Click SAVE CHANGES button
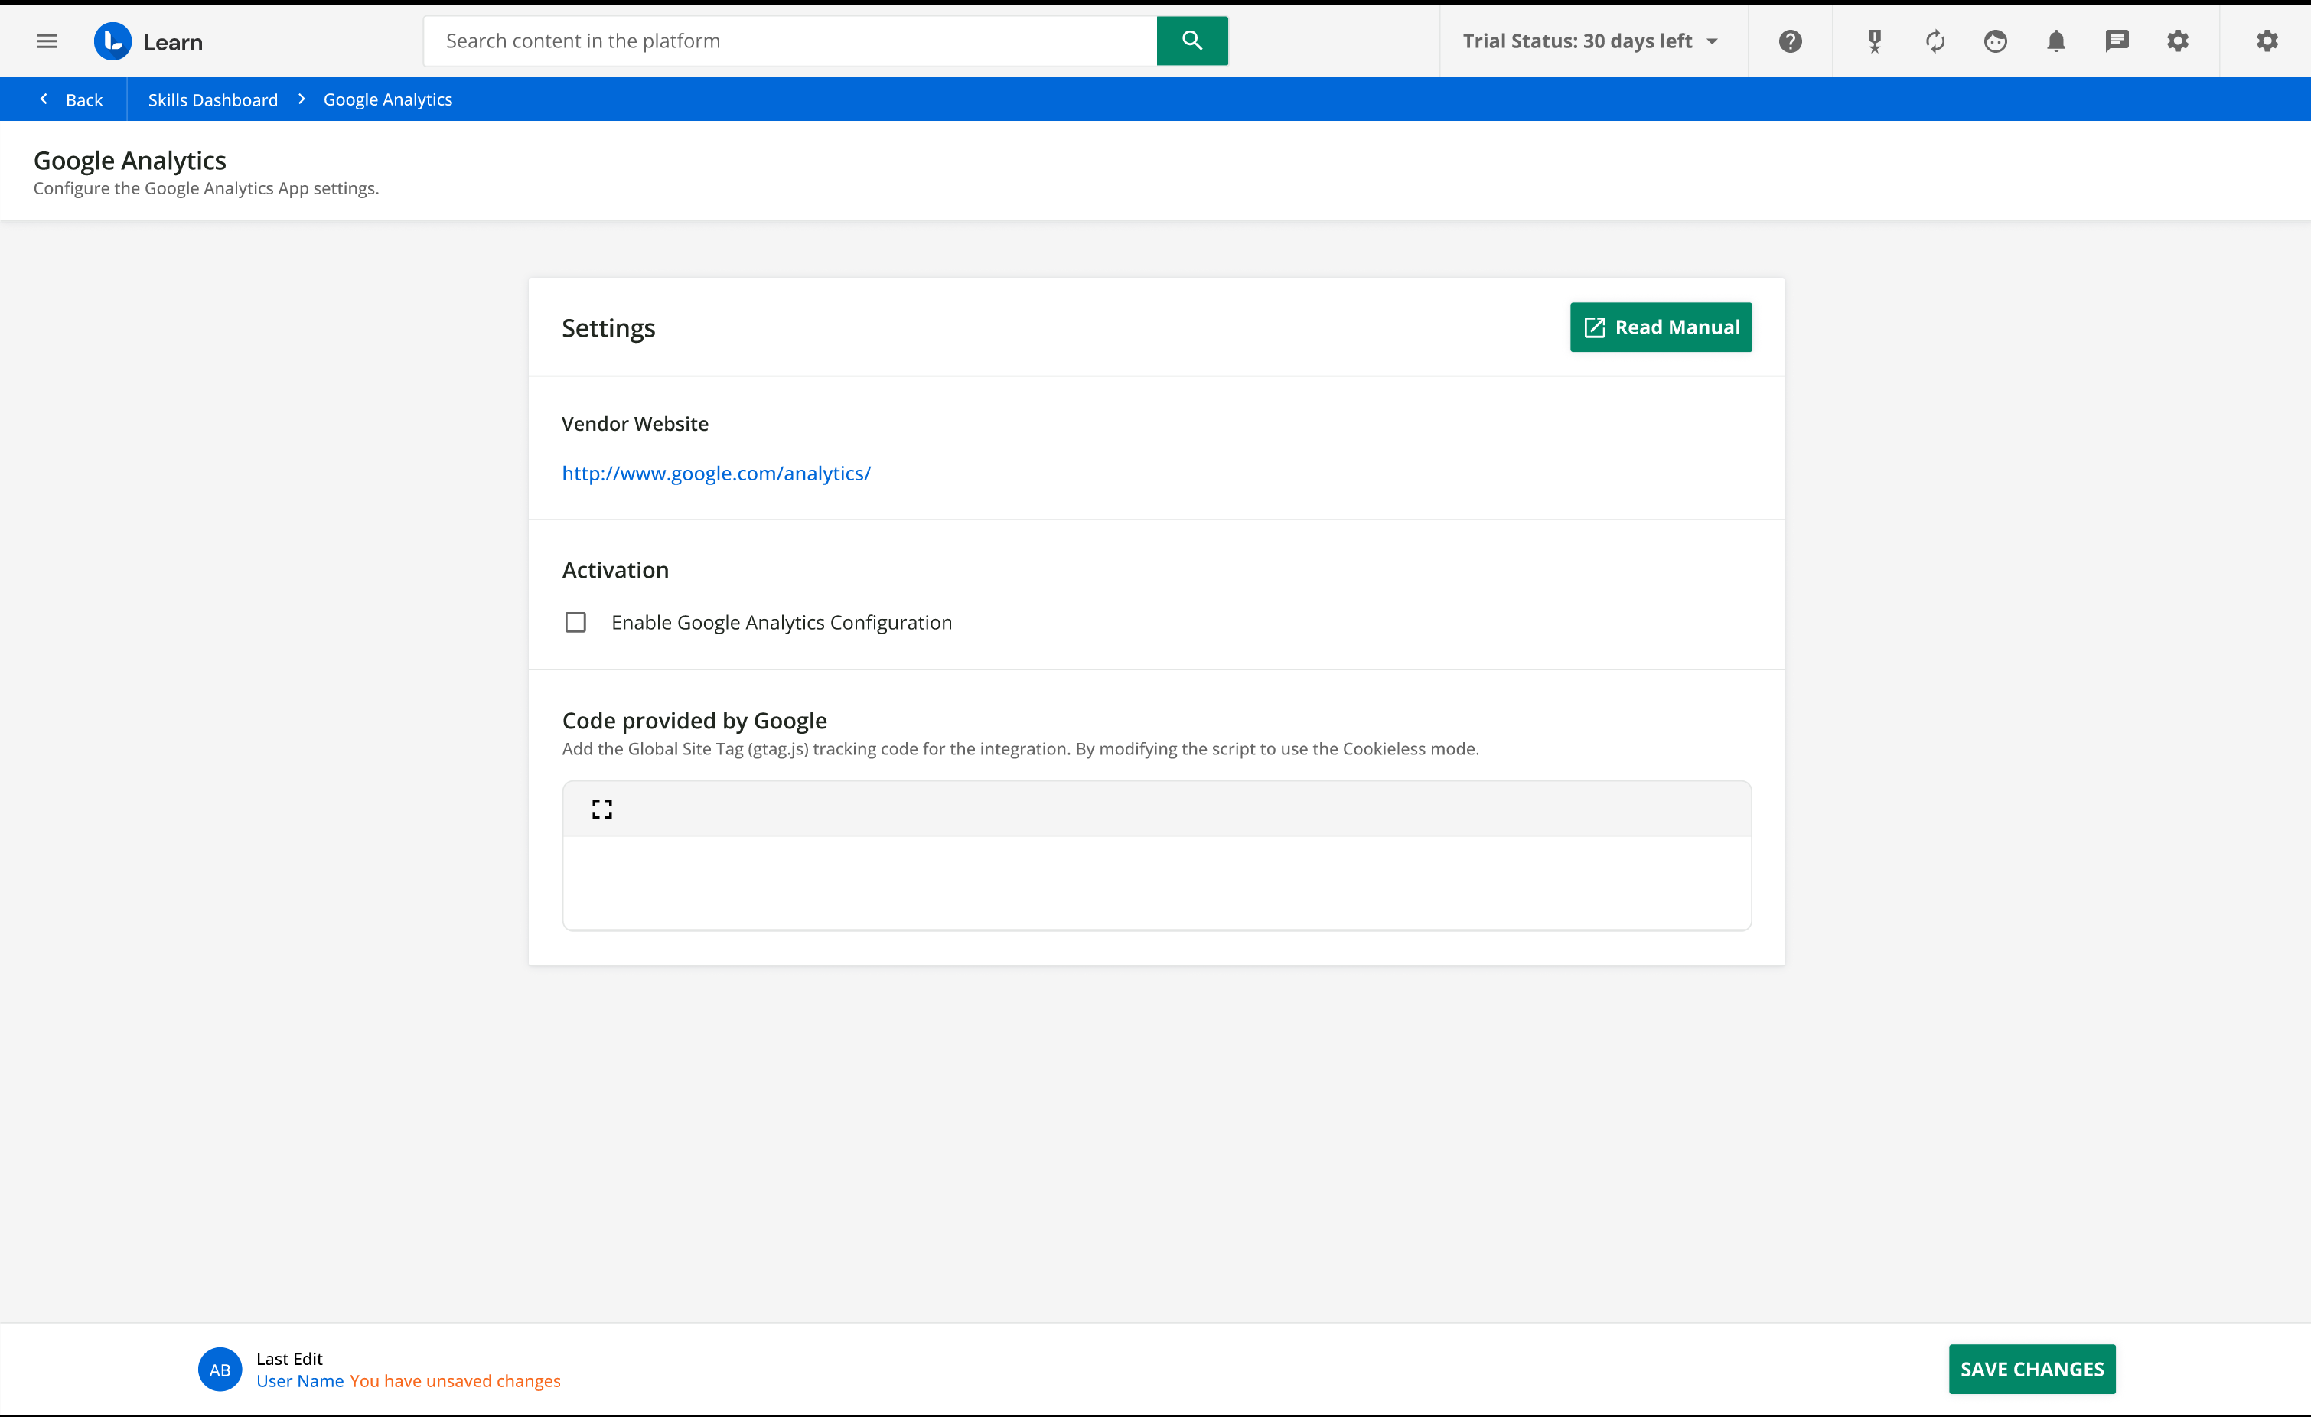2311x1417 pixels. click(x=2032, y=1369)
